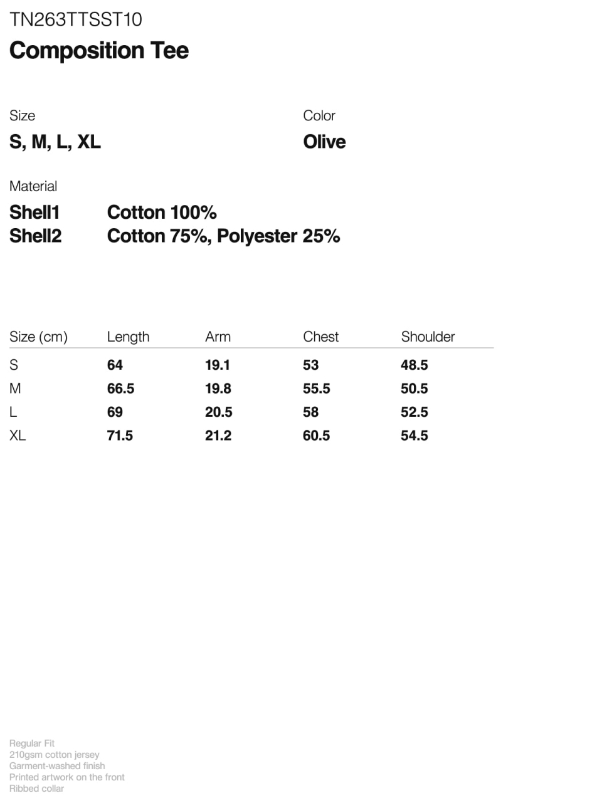Click the Arm column header
The width and height of the screenshot is (602, 803).
[x=218, y=337]
